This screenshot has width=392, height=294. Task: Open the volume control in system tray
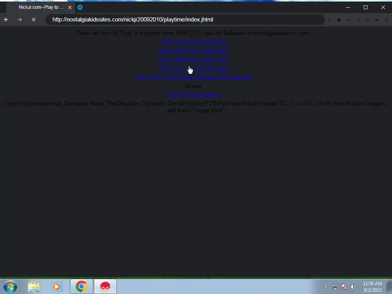pyautogui.click(x=353, y=287)
